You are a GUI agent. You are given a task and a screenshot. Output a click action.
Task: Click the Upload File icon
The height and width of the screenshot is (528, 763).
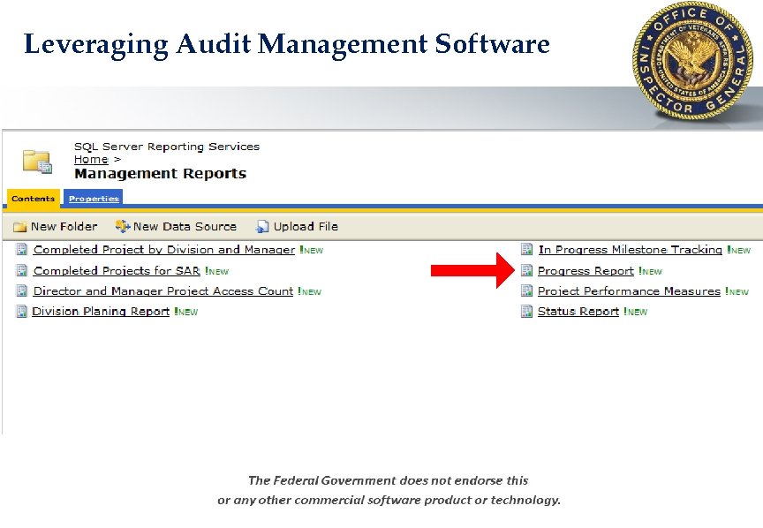[262, 226]
